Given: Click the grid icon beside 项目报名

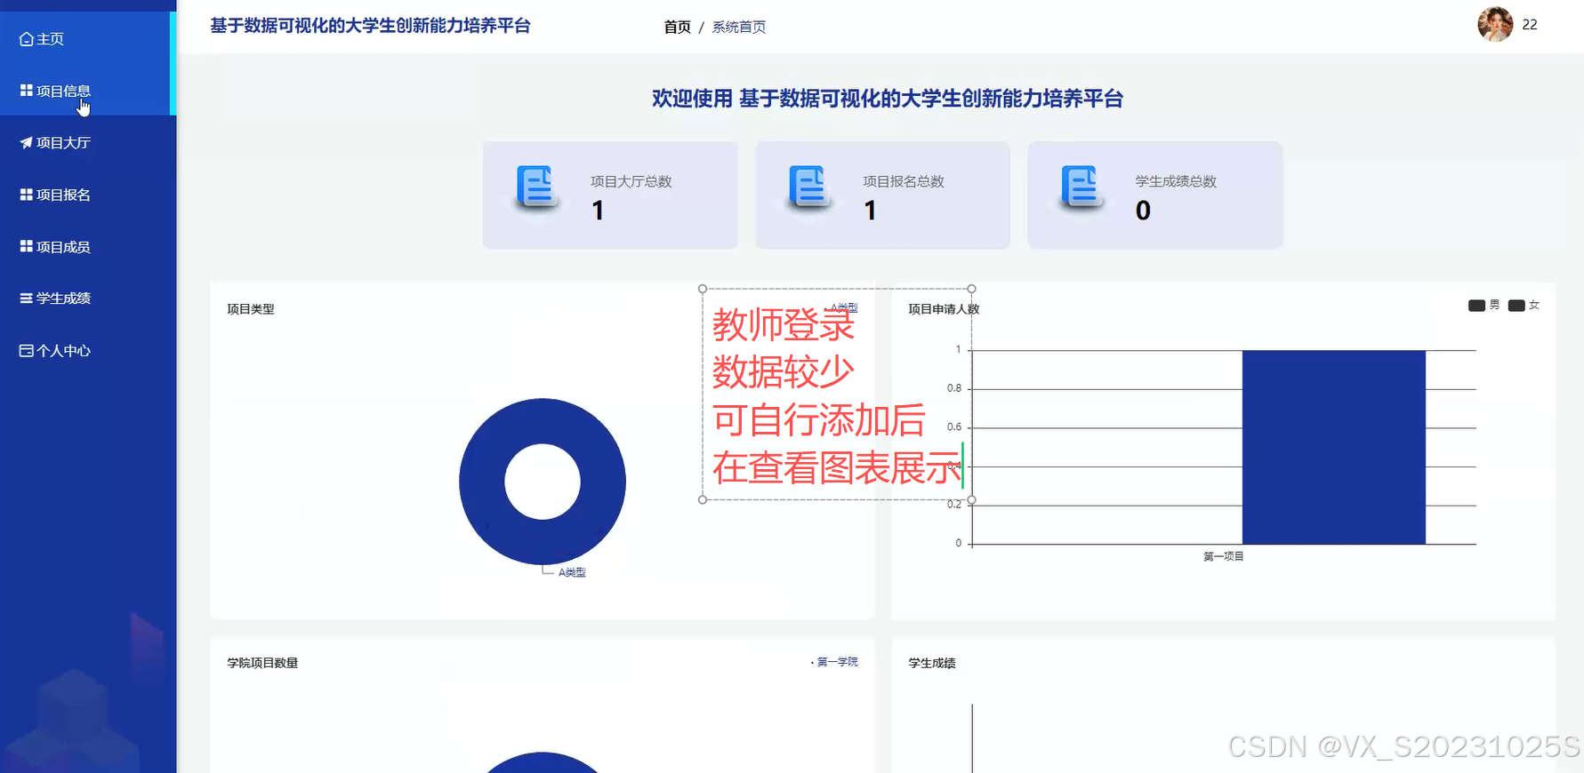Looking at the screenshot, I should (x=27, y=195).
